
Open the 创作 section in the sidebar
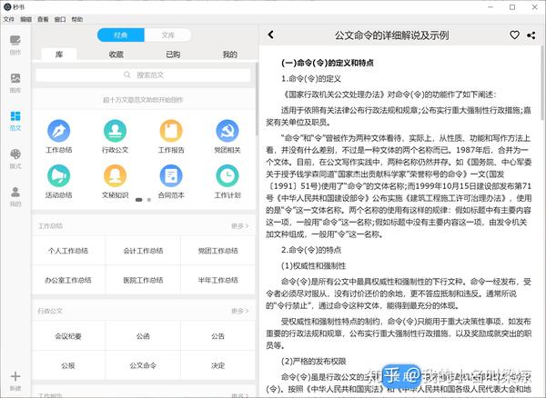15,45
